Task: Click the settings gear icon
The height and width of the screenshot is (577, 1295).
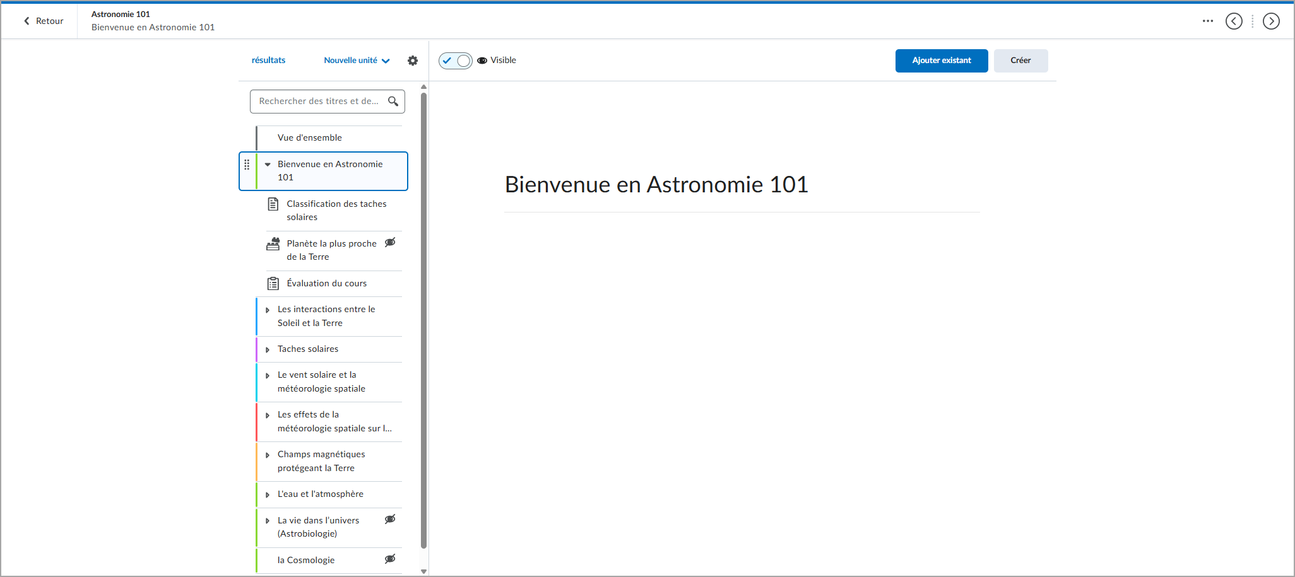Action: [413, 61]
